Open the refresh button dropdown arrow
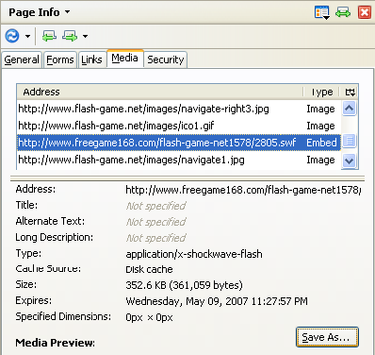Image resolution: width=375 pixels, height=355 pixels. point(27,36)
